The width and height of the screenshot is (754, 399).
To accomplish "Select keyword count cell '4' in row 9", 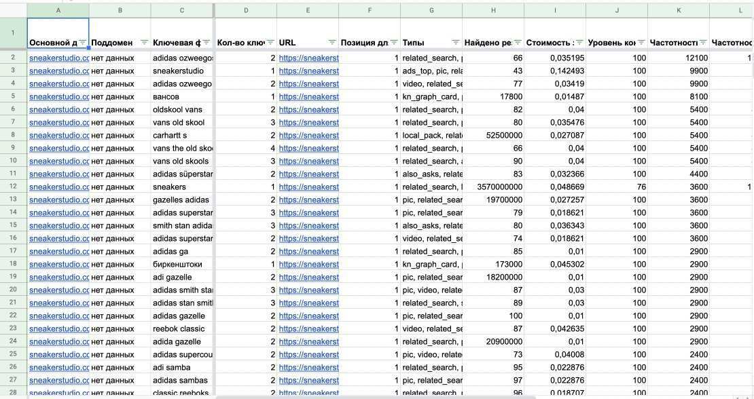I will tap(246, 149).
